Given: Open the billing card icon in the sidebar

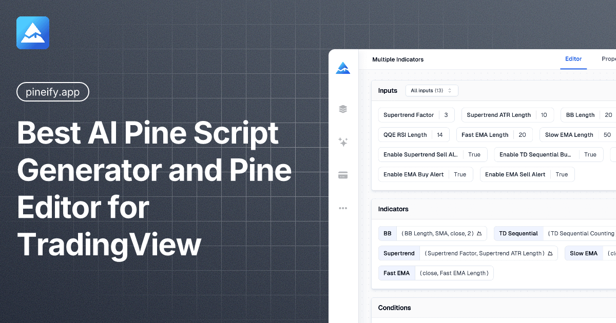Looking at the screenshot, I should (343, 175).
